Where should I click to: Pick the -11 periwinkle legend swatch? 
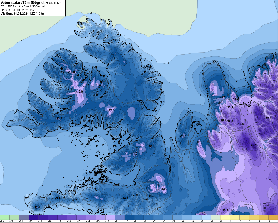click(120, 217)
